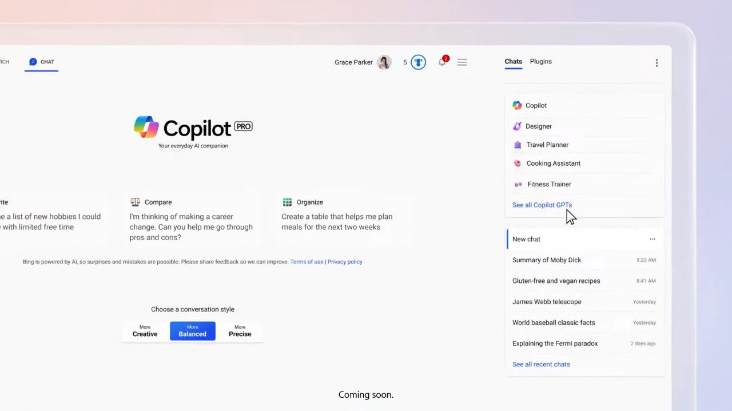Select the More Creative conversation style
The height and width of the screenshot is (411, 732).
(145, 331)
